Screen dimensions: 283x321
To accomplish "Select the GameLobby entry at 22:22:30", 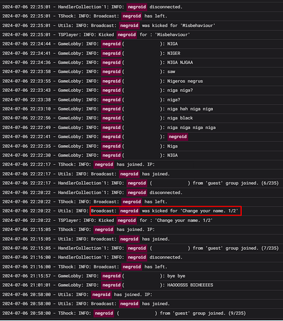I will click(x=141, y=155).
